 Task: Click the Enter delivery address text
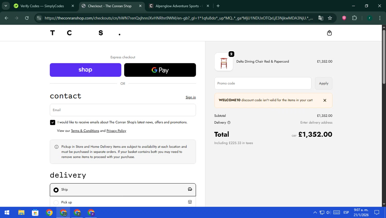pyautogui.click(x=316, y=123)
